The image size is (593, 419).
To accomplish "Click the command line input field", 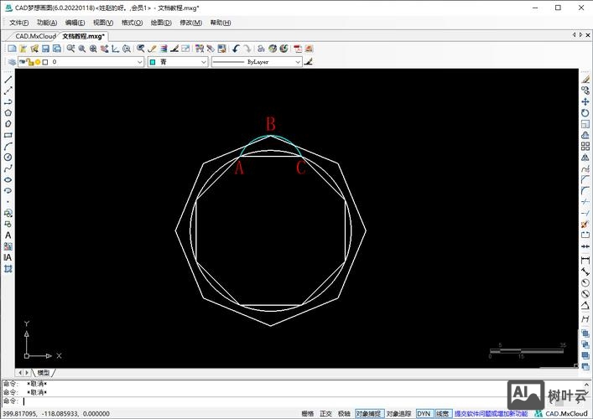I will (x=252, y=401).
